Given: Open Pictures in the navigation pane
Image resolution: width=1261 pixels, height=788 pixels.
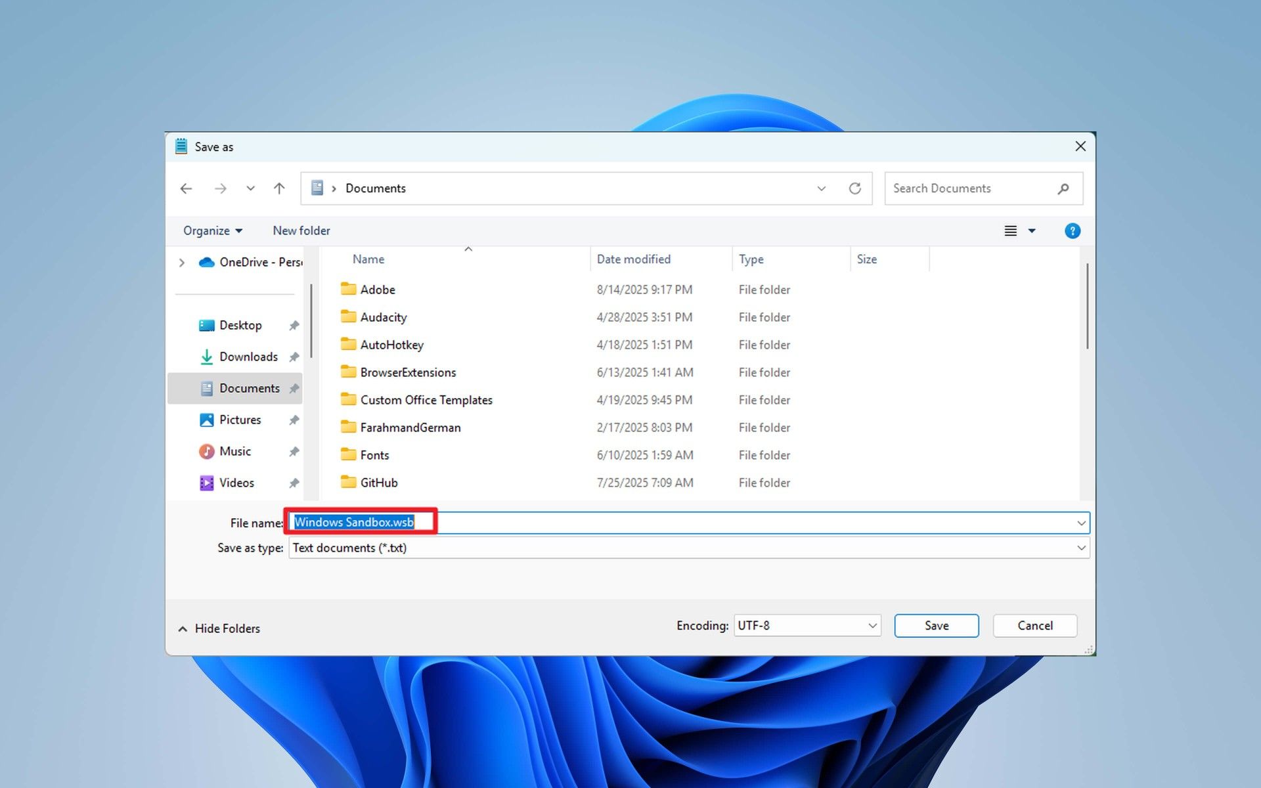Looking at the screenshot, I should [x=240, y=420].
